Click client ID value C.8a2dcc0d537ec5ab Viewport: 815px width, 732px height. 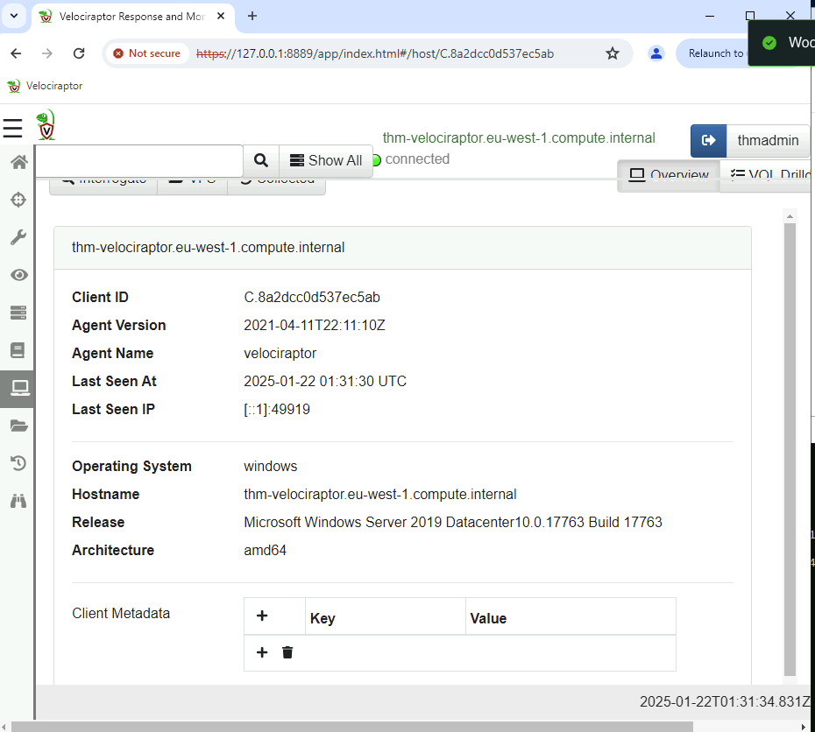312,297
